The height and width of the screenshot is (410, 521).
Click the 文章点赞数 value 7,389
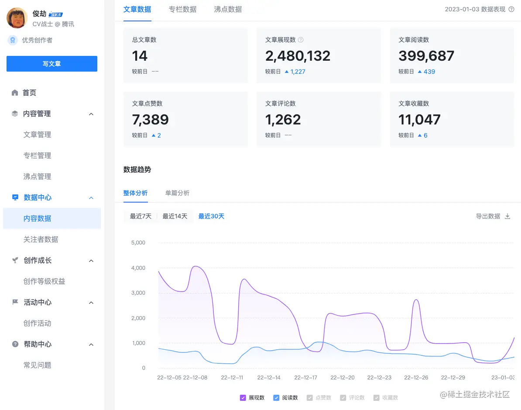click(150, 120)
